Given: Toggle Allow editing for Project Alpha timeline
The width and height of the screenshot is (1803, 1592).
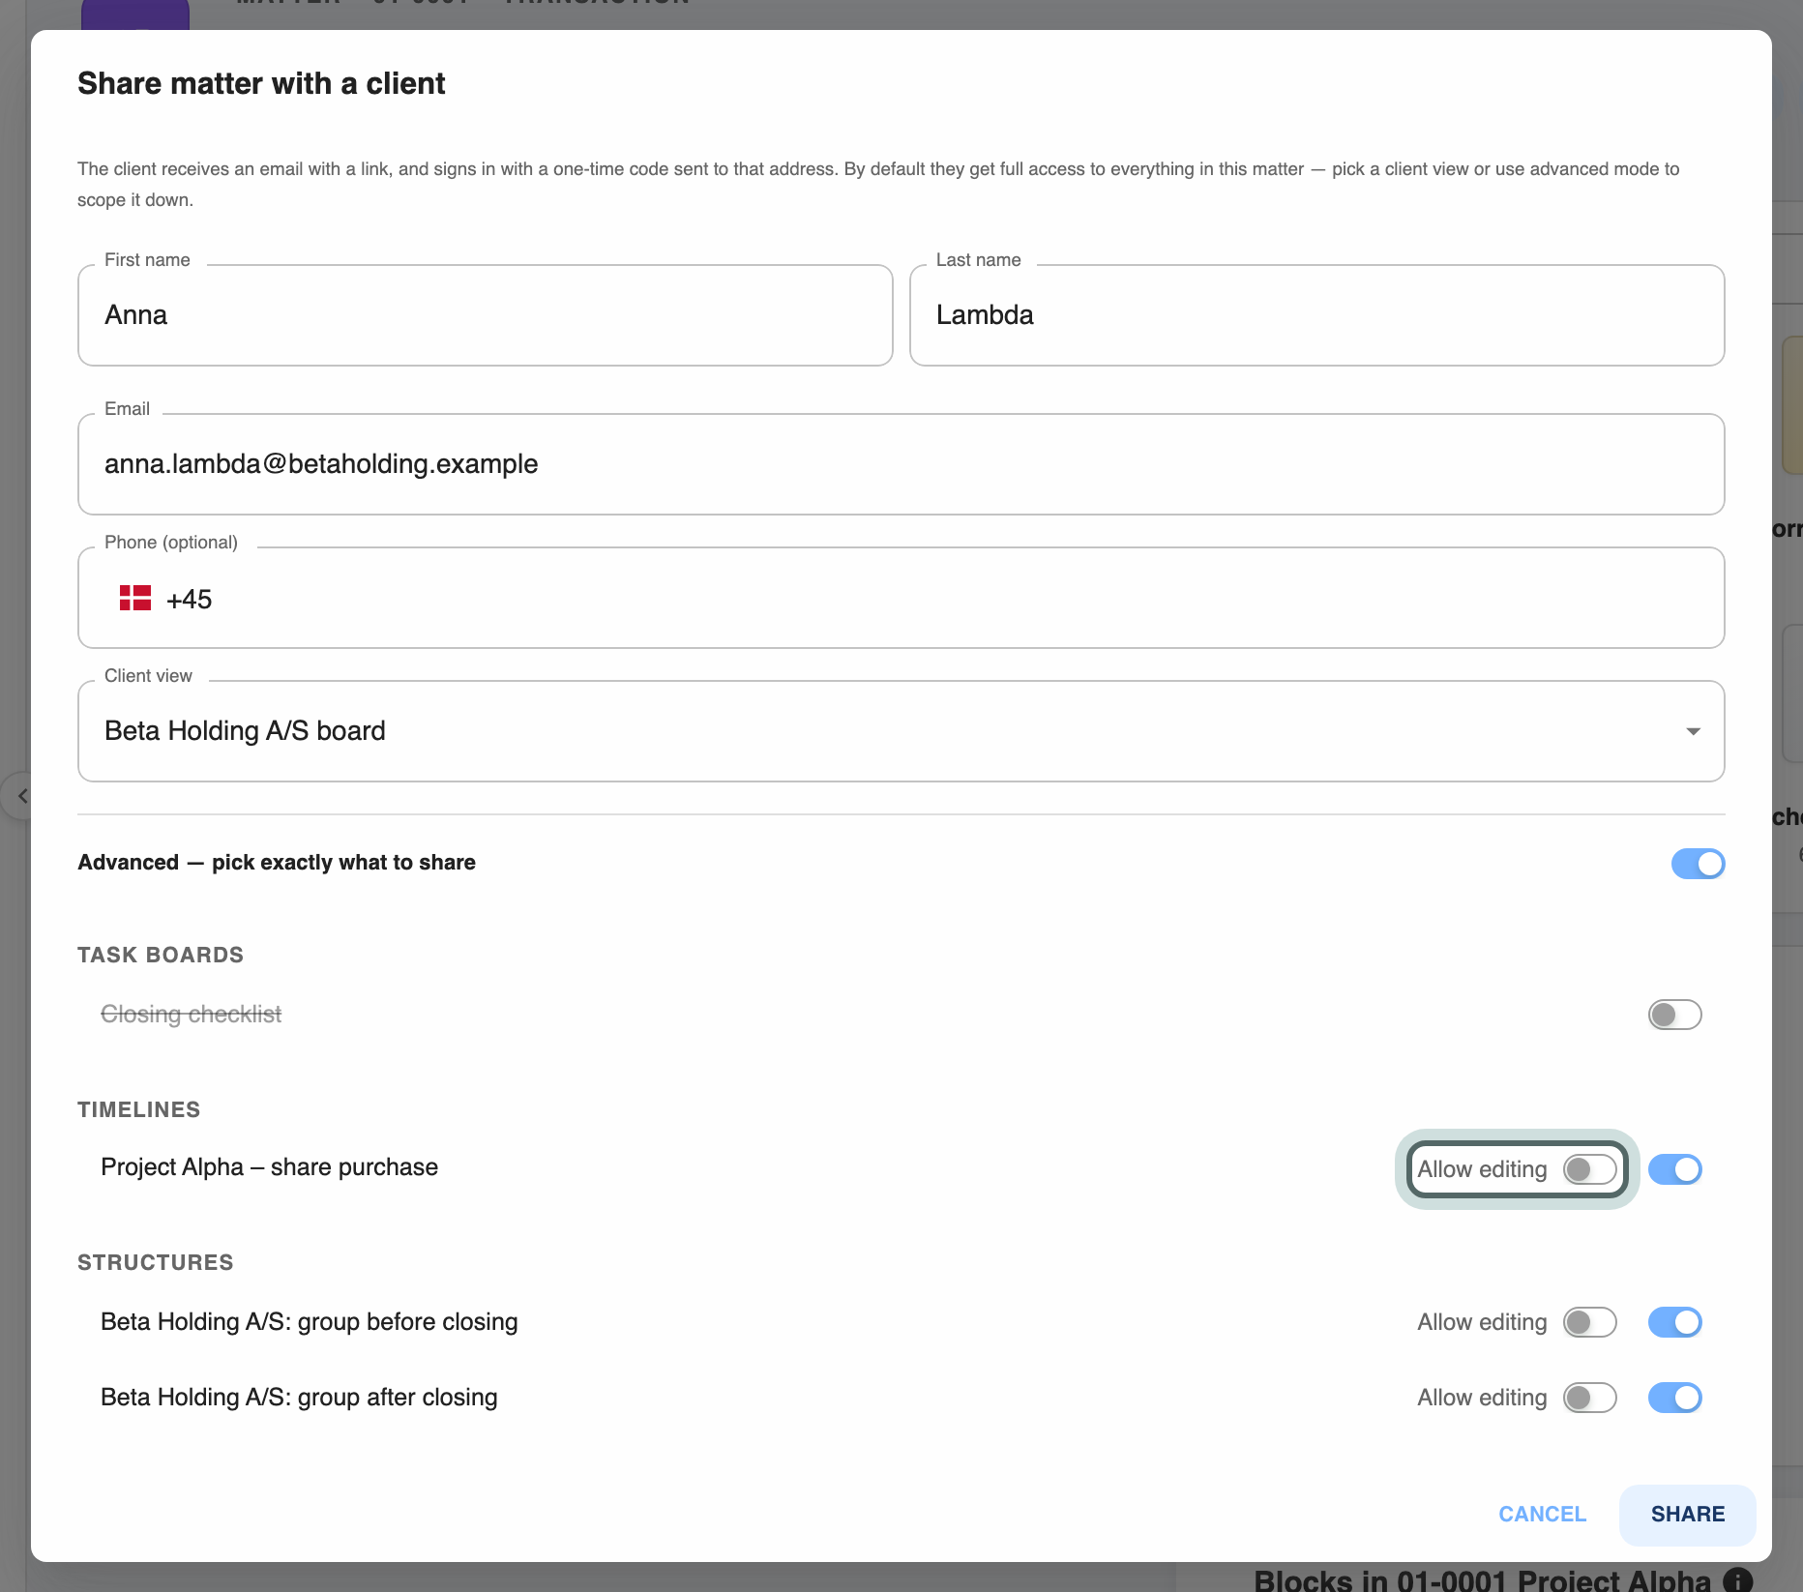Looking at the screenshot, I should coord(1589,1169).
